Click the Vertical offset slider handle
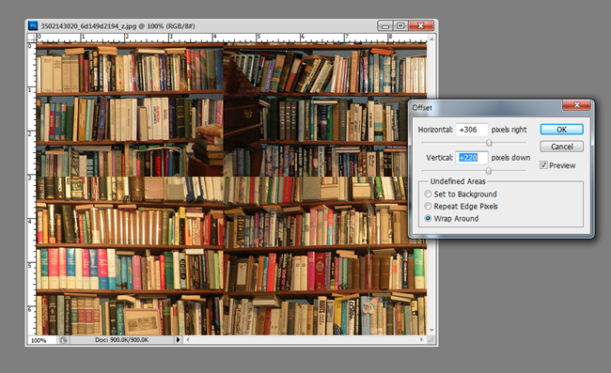 [x=488, y=171]
